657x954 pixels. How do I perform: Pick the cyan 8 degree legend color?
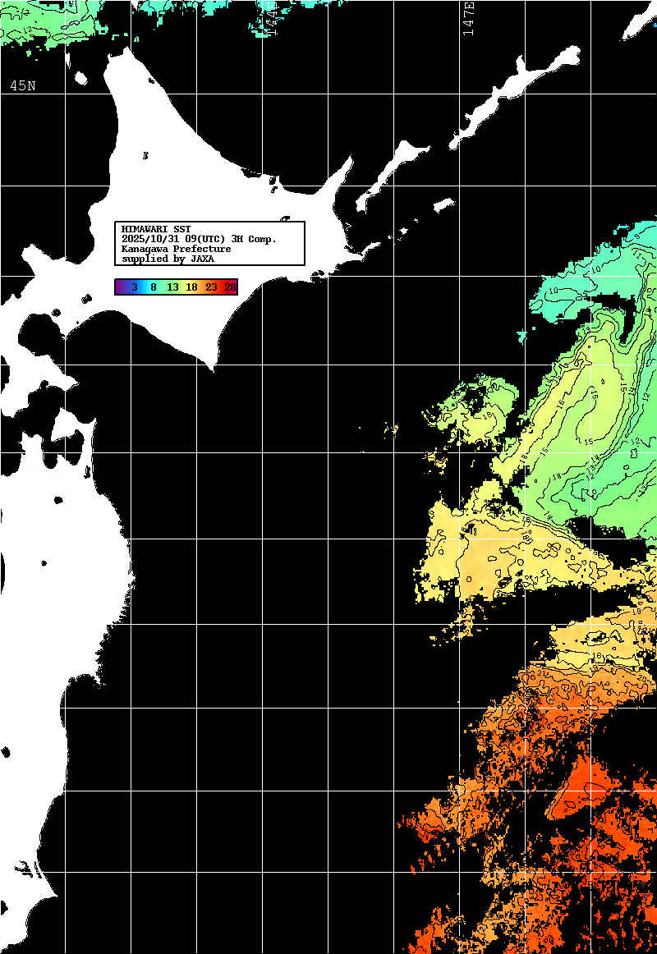click(x=153, y=287)
